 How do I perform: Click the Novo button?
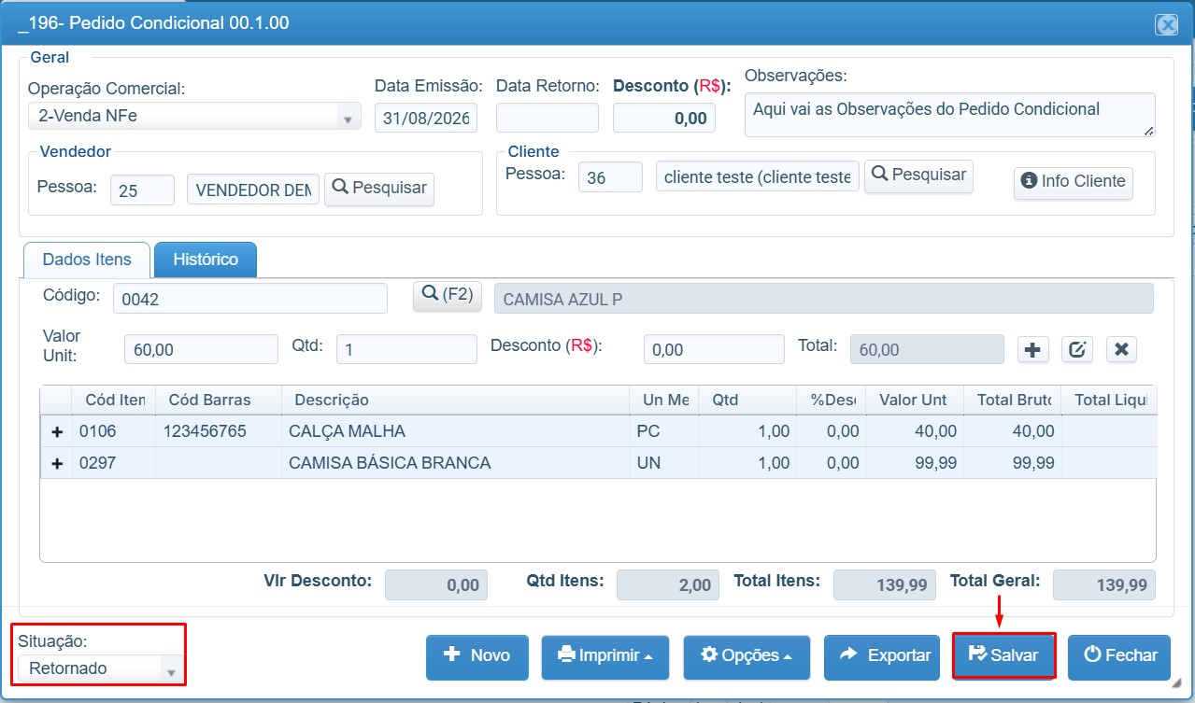point(477,656)
